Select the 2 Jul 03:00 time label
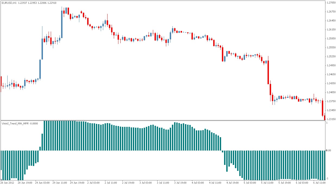 pos(94,183)
